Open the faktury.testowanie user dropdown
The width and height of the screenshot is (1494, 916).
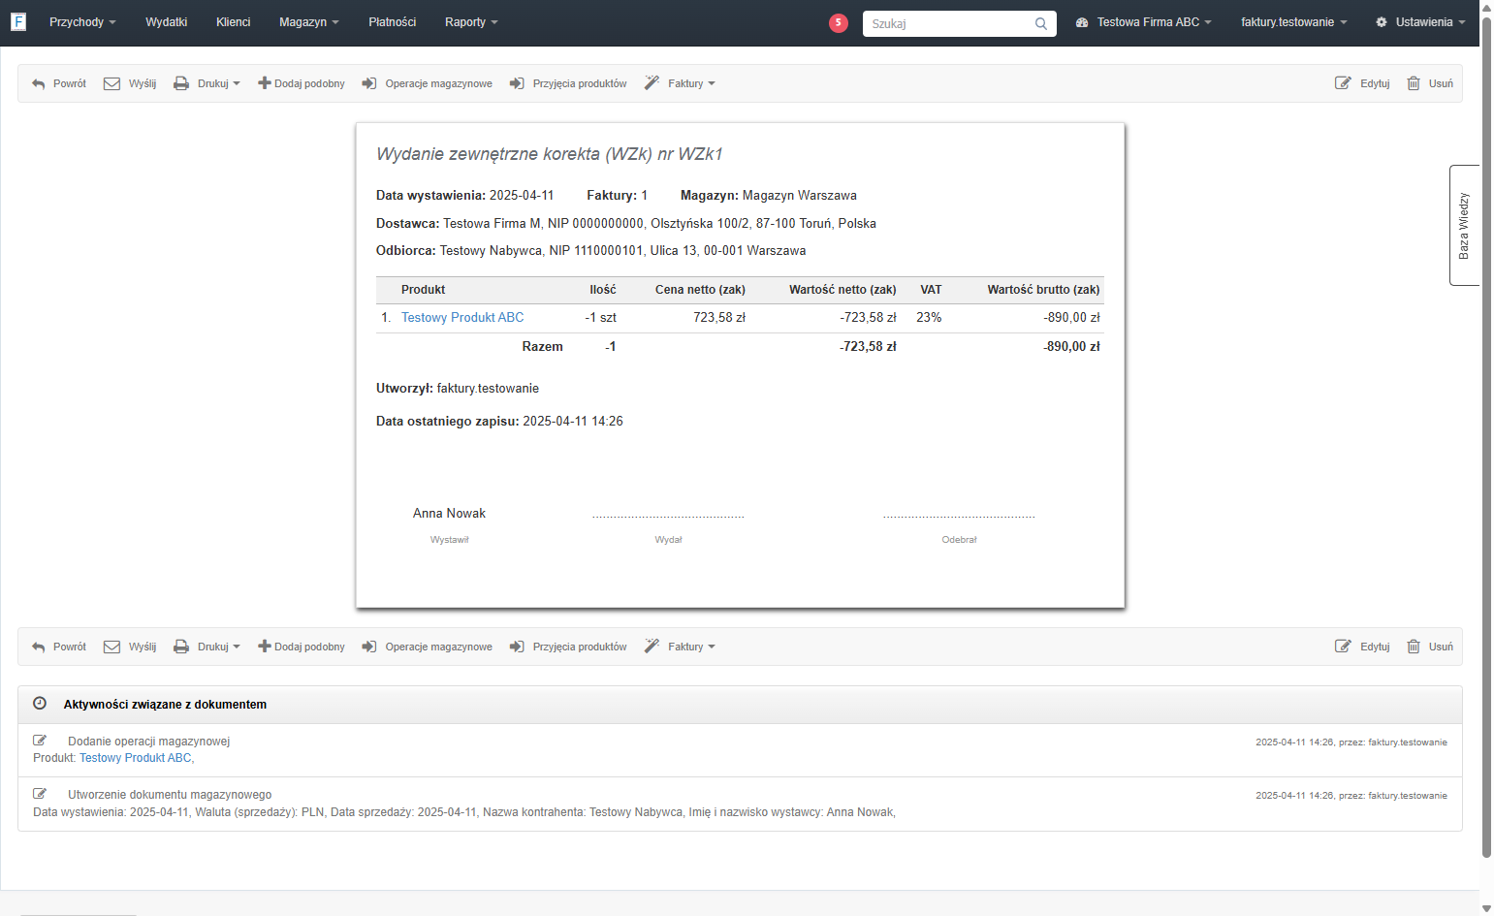click(1294, 22)
